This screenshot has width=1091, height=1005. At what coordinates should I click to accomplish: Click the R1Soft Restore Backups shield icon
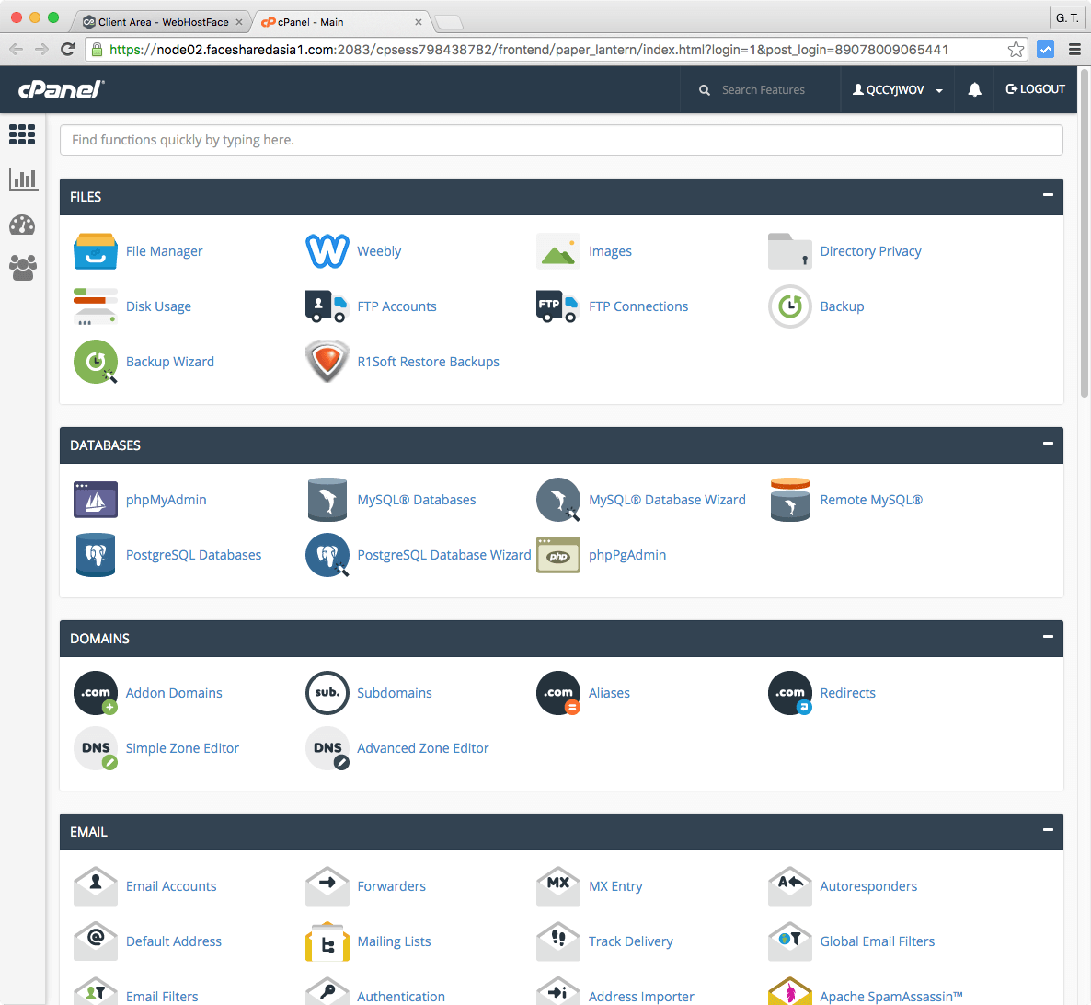click(327, 361)
